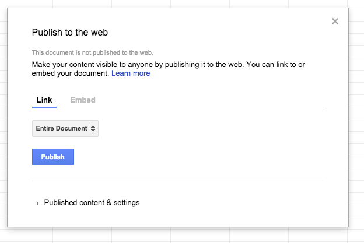
Task: Switch to the Embed tab
Action: [x=83, y=100]
